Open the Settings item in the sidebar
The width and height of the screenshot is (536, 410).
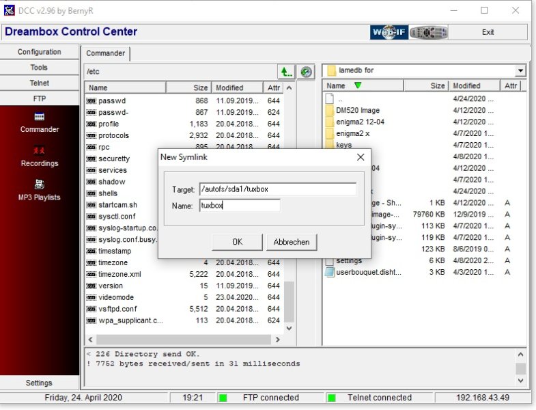click(x=40, y=383)
